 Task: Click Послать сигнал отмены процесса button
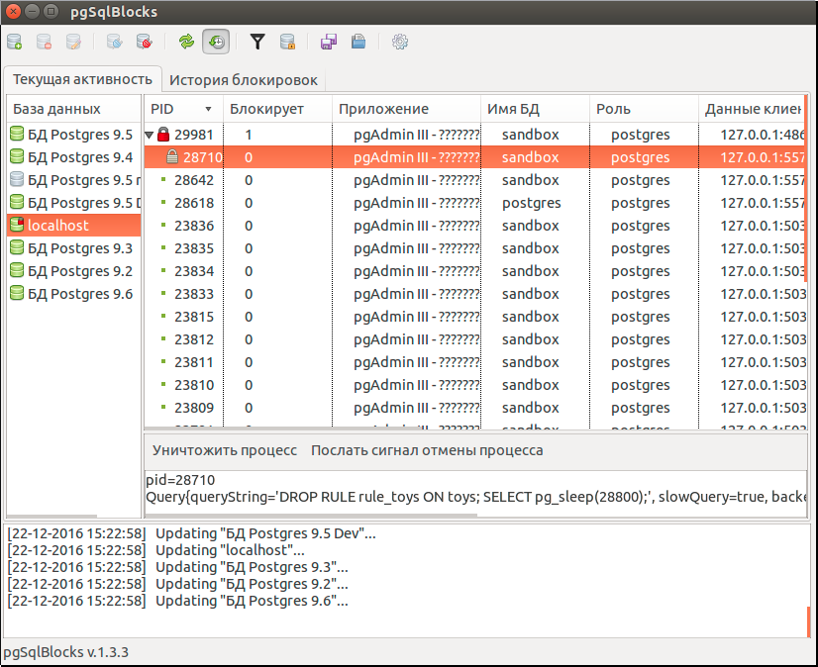[x=427, y=450]
